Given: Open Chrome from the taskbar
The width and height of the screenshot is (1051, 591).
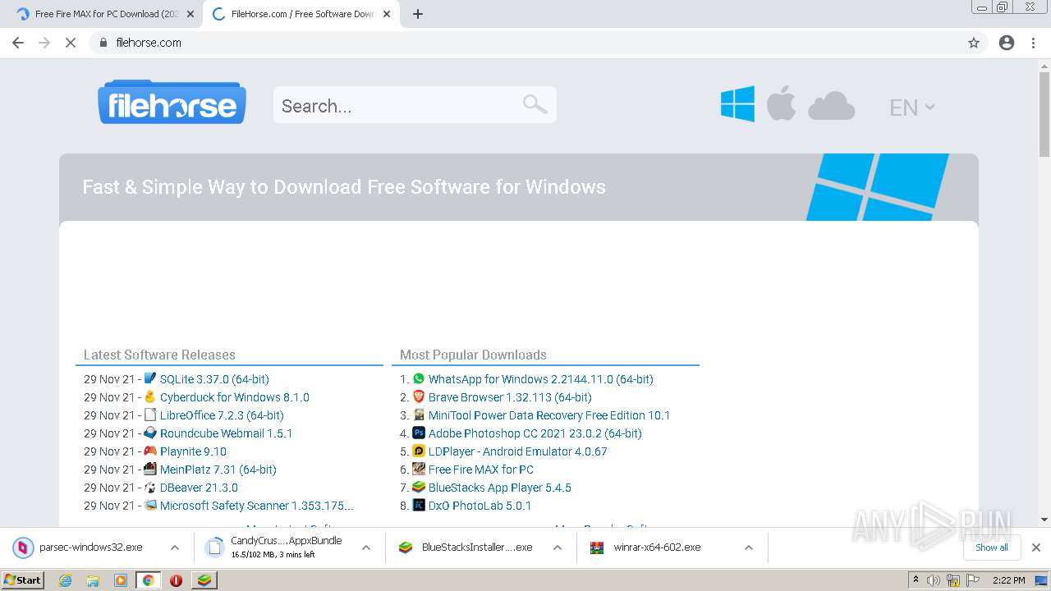Looking at the screenshot, I should click(148, 580).
